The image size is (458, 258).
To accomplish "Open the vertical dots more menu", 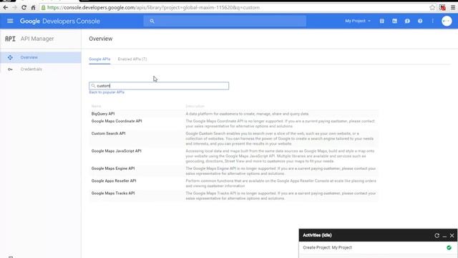I will coord(432,21).
